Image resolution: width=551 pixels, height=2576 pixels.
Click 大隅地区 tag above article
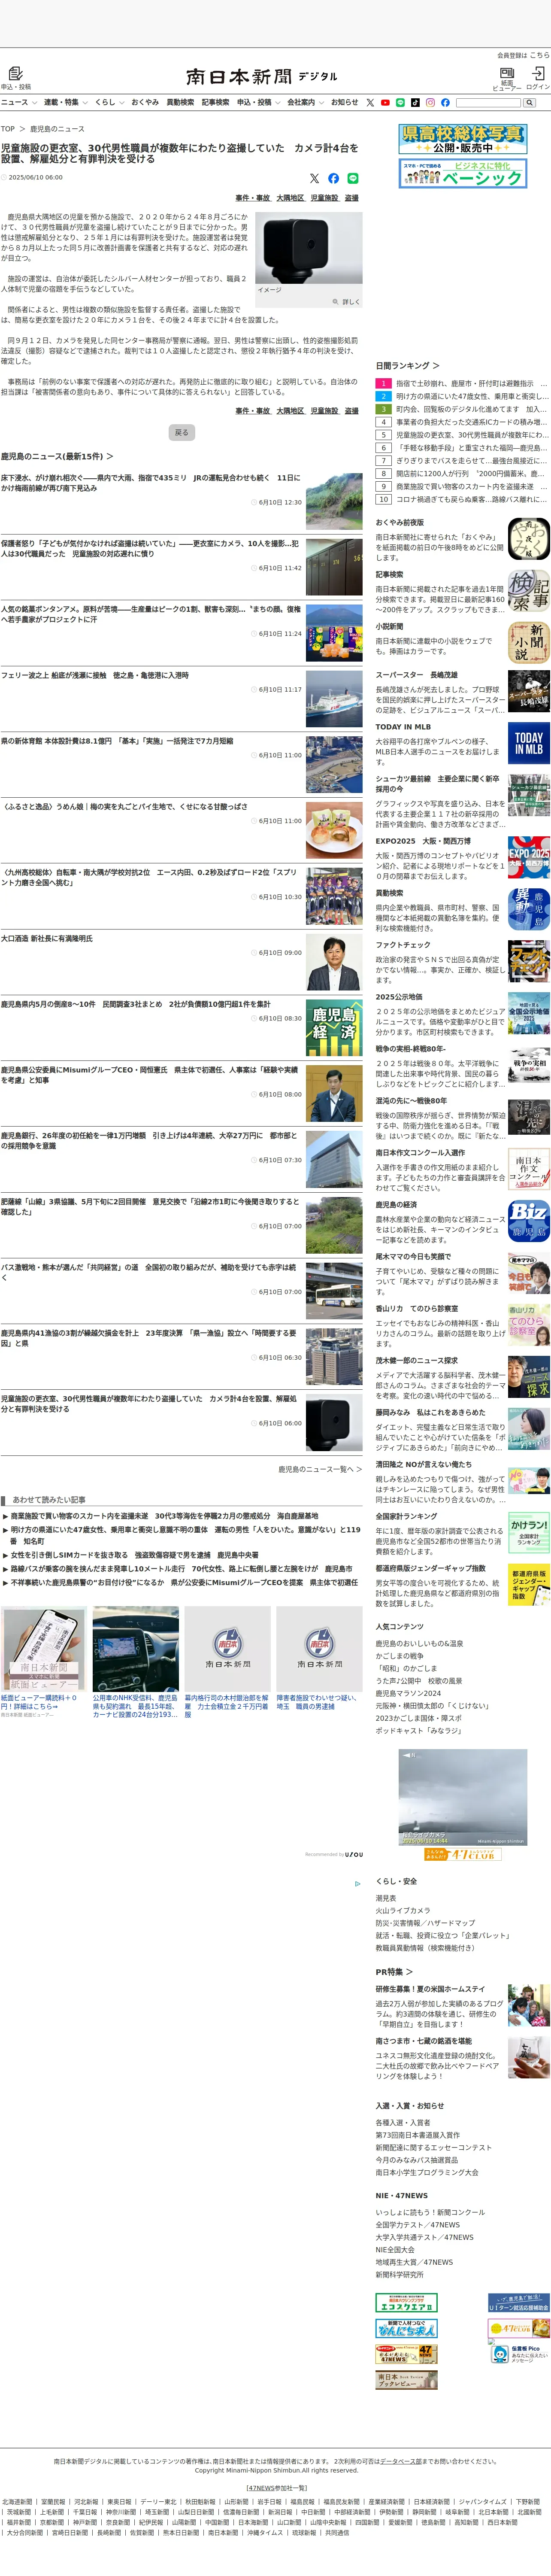coord(290,198)
